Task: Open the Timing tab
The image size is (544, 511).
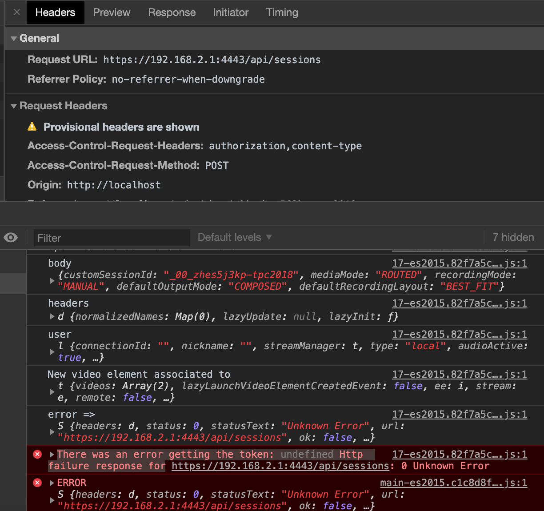Action: pyautogui.click(x=282, y=12)
